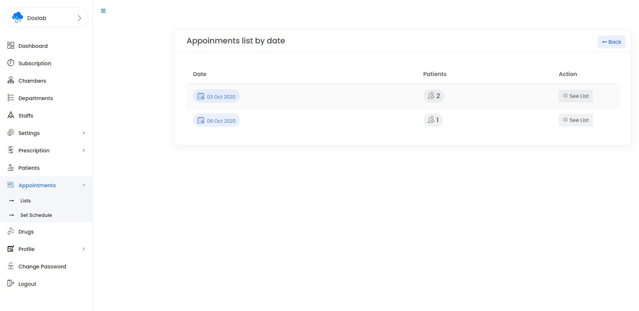Click See List for 03 Oct 2020
Viewport: 639px width, 311px height.
[x=575, y=96]
